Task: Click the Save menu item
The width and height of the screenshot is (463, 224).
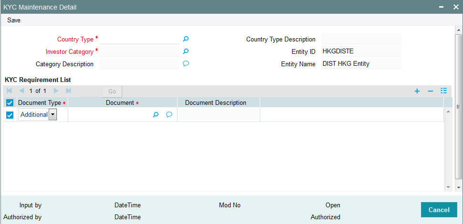Action: tap(14, 20)
